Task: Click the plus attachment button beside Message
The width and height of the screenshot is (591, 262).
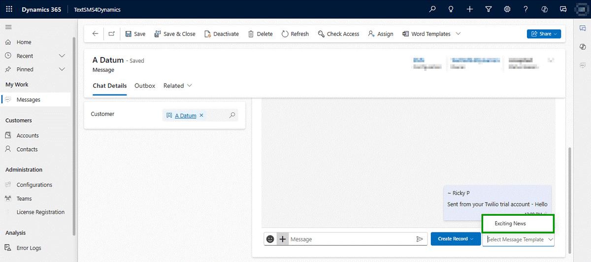Action: click(x=283, y=239)
